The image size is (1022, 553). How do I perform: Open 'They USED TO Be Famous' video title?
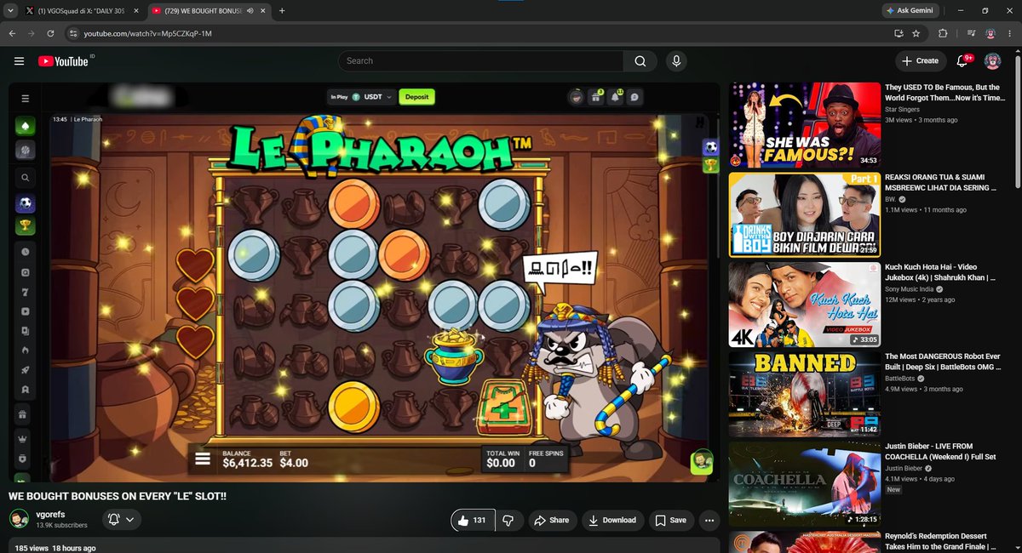click(944, 92)
